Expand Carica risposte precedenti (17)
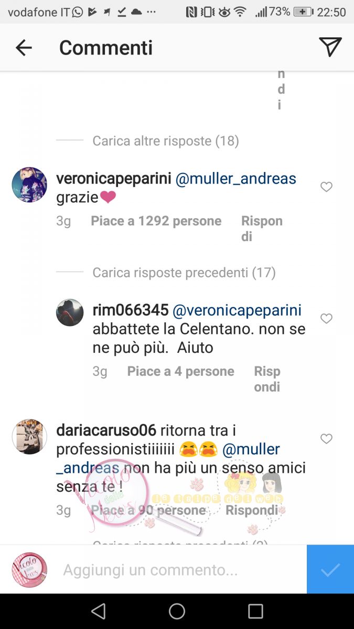The width and height of the screenshot is (354, 629). point(184,273)
